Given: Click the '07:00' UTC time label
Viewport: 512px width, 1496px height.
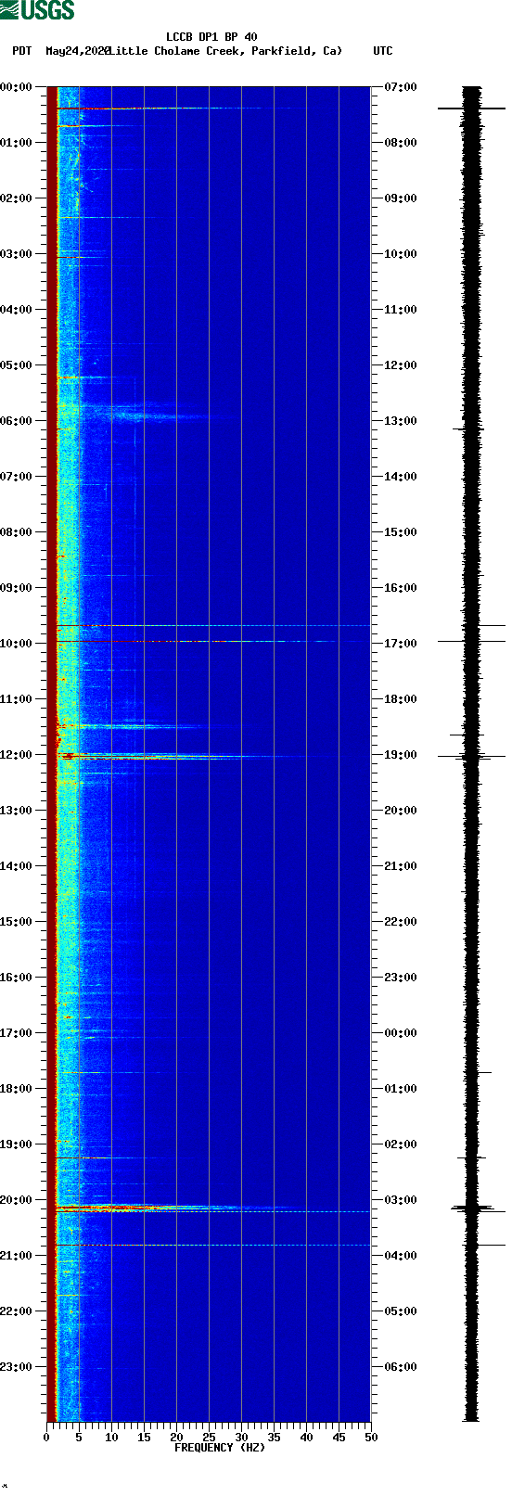Looking at the screenshot, I should 401,87.
